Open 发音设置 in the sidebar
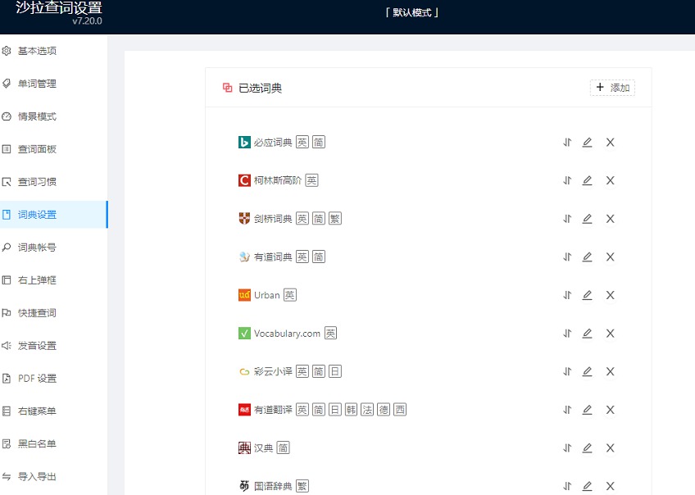Viewport: 695px width, 495px height. point(53,346)
